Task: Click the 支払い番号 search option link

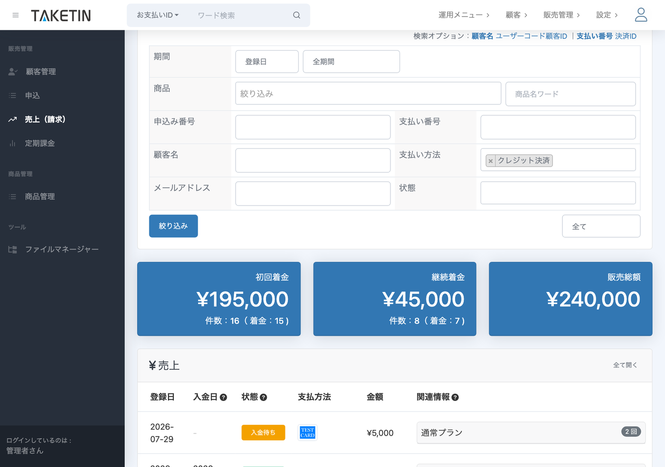Action: click(595, 36)
